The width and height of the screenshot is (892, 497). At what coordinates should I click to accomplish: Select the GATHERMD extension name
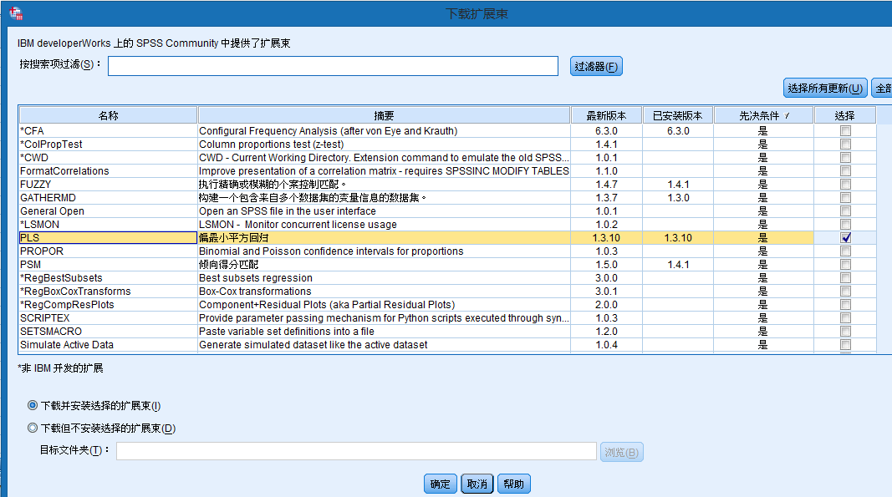click(48, 198)
